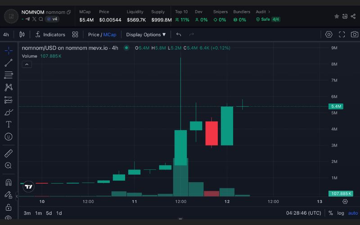Enter fullscreen chart mode
360x225 pixels.
pos(342,35)
